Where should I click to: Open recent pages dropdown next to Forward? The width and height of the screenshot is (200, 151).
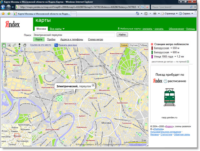[x=13, y=7]
